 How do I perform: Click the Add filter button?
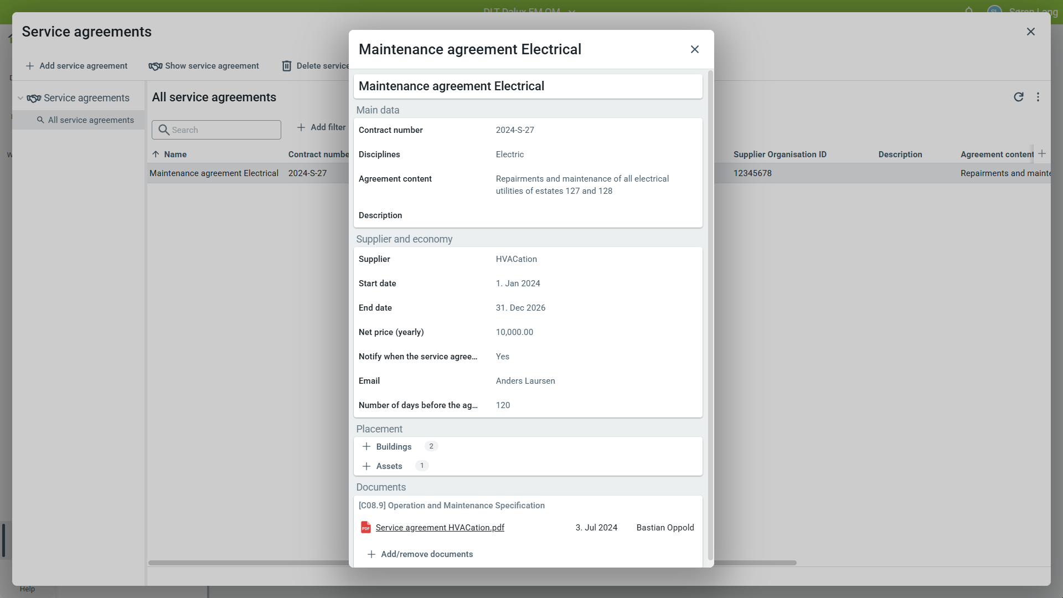tap(321, 127)
